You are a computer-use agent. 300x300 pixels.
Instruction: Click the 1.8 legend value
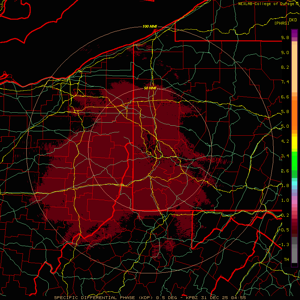point(285,186)
